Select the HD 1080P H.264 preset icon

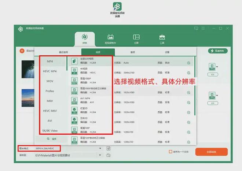[74, 81]
